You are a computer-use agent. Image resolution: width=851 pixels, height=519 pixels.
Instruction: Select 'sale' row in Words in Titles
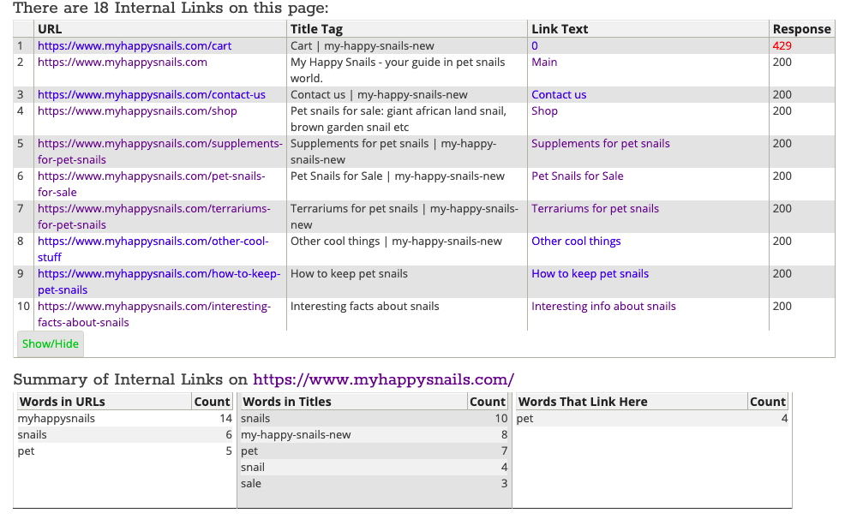coord(374,483)
